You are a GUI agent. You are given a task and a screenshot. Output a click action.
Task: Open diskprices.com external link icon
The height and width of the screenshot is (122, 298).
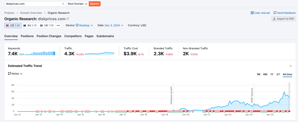coord(68,19)
